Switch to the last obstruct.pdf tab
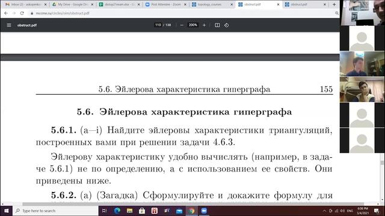Screen dimensions: 385x216 306,4
